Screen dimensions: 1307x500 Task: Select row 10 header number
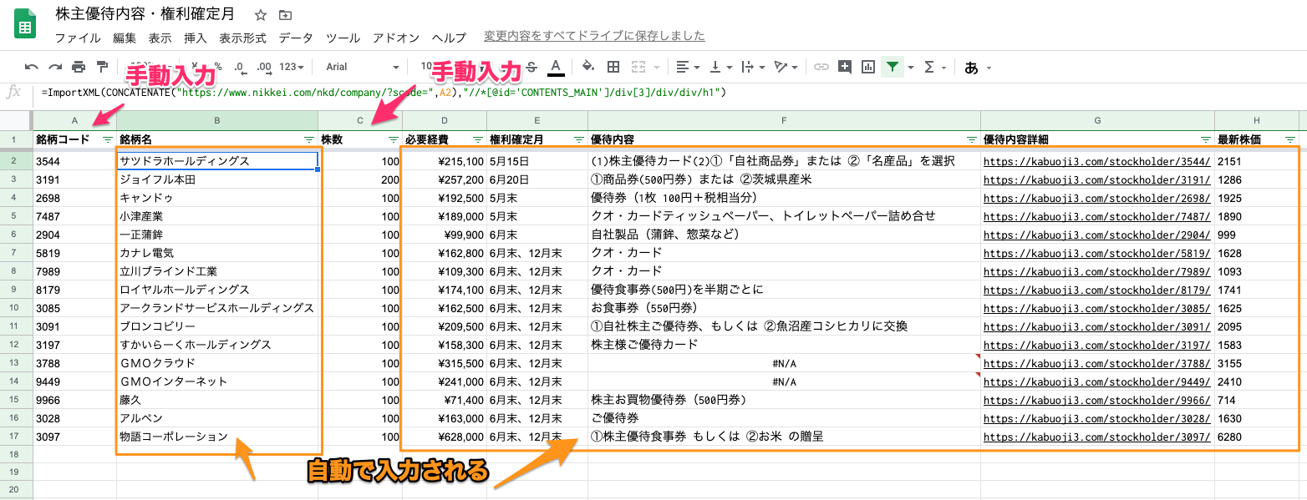coord(16,308)
